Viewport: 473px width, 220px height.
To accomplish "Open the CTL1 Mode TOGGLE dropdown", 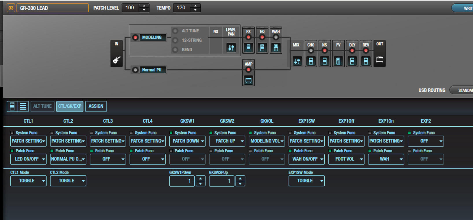I will [x=28, y=181].
